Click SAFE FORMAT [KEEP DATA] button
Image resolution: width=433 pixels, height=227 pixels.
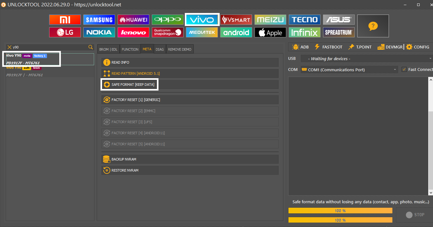190,85
